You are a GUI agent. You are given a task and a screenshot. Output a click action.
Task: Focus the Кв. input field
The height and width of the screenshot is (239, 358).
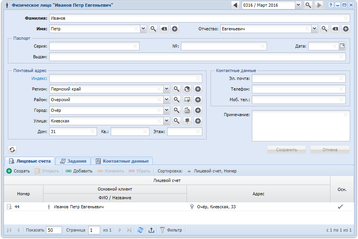(x=130, y=132)
